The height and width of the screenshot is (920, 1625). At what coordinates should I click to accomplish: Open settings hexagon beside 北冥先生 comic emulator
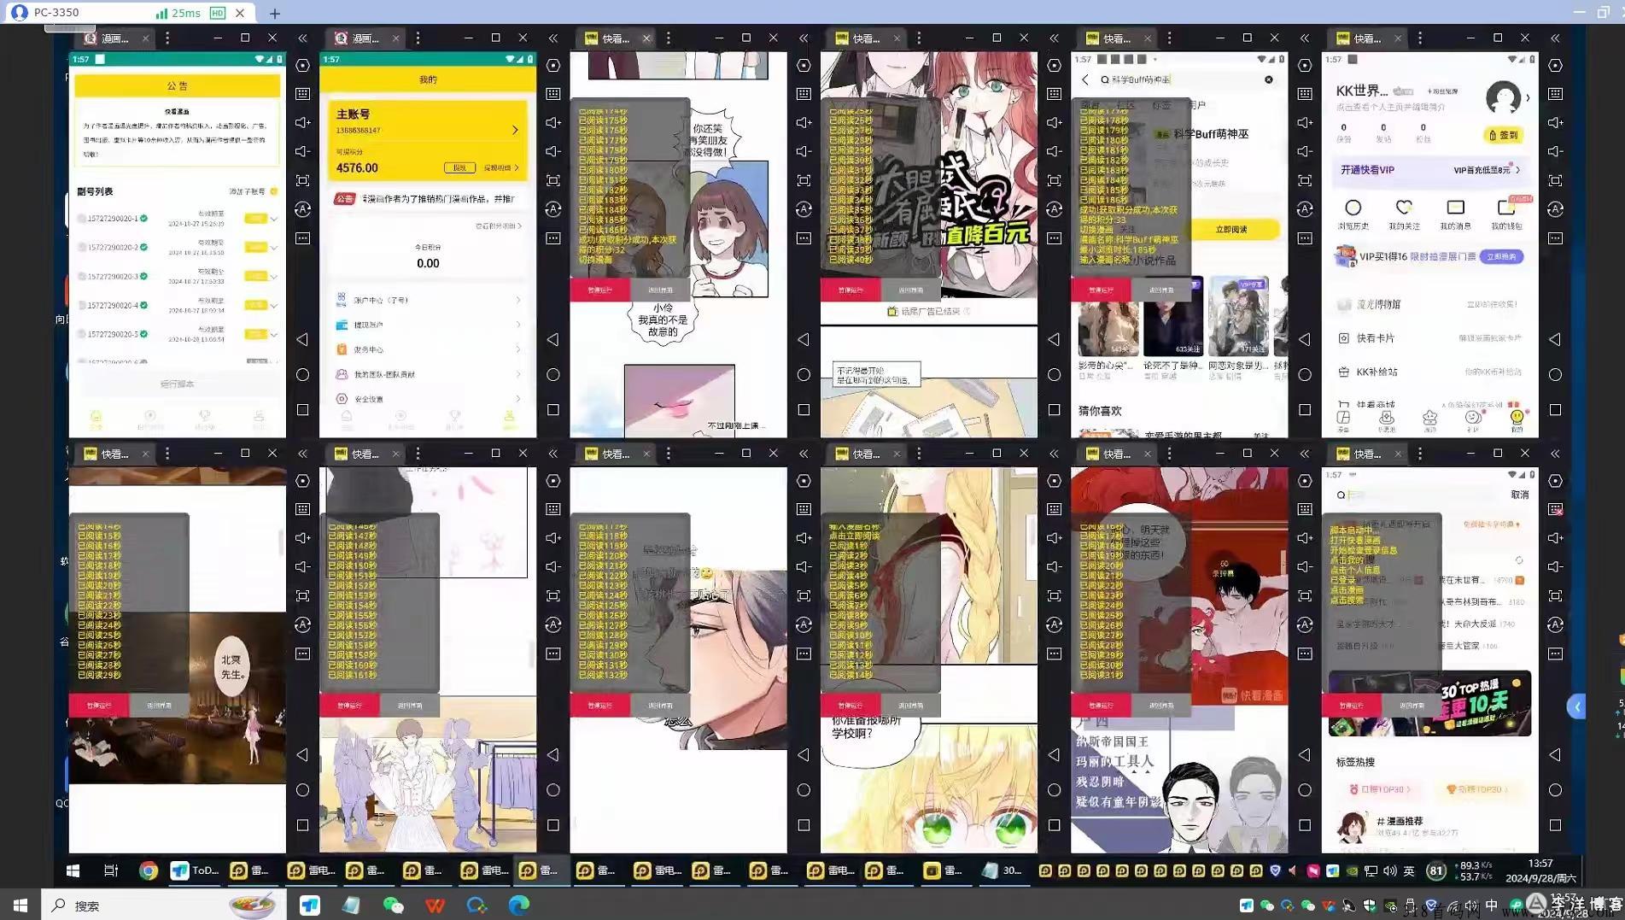coord(302,481)
